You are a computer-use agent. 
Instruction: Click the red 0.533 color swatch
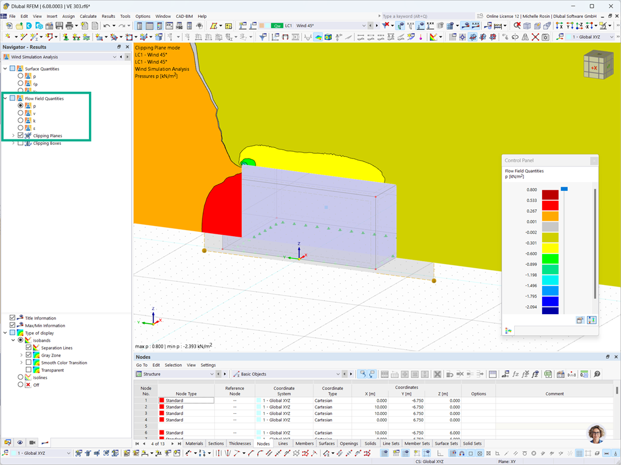(x=550, y=206)
